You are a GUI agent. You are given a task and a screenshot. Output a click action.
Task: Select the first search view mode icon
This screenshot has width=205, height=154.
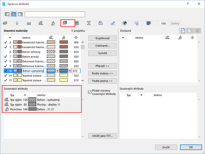point(7,14)
